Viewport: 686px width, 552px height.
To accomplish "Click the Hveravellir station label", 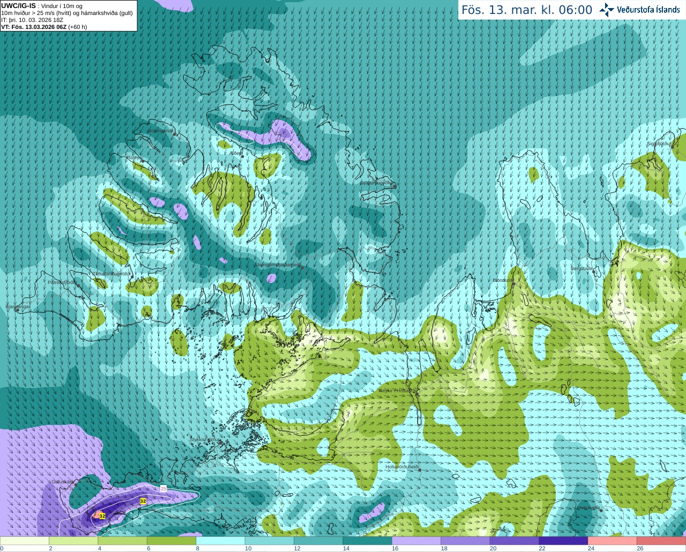I will point(588,508).
